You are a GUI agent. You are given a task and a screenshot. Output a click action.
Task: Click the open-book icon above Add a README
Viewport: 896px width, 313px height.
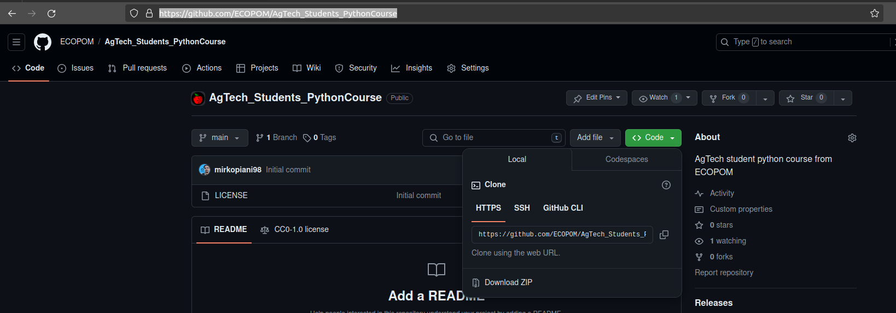click(x=437, y=269)
